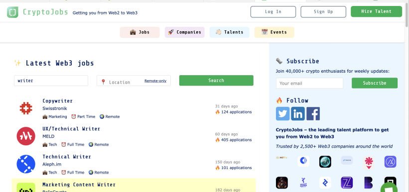This screenshot has width=409, height=192.
Task: Click the purple circle-A company logo
Action: click(390, 162)
